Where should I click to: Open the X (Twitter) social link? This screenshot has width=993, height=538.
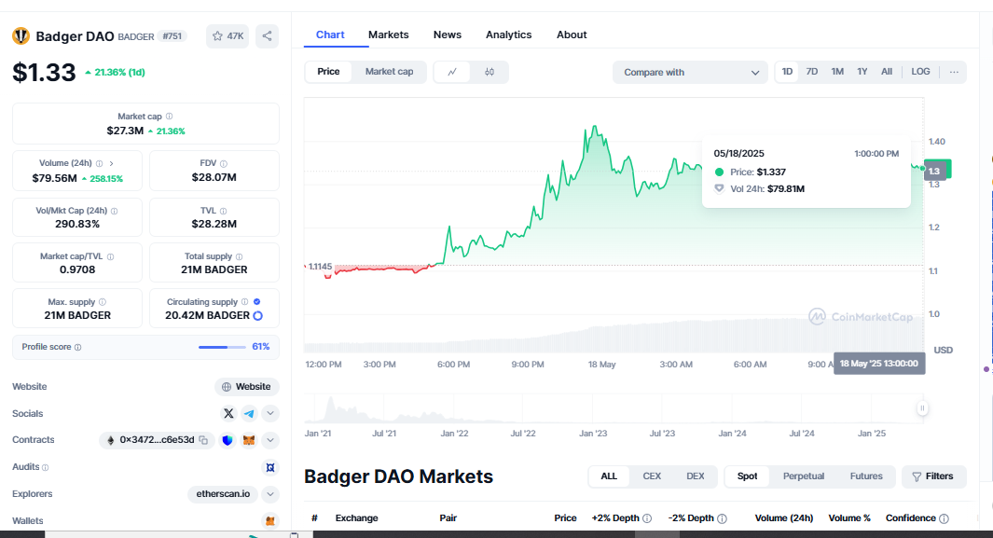tap(228, 413)
